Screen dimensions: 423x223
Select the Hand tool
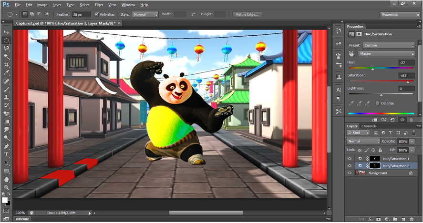click(x=6, y=179)
